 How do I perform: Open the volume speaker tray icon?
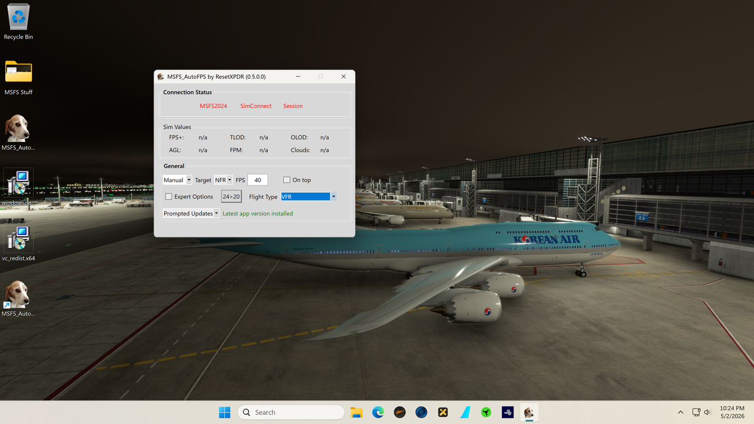pyautogui.click(x=707, y=412)
